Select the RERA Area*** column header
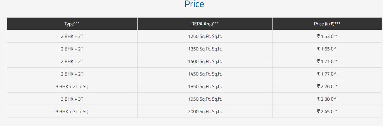The height and width of the screenshot is (126, 383). pyautogui.click(x=205, y=24)
